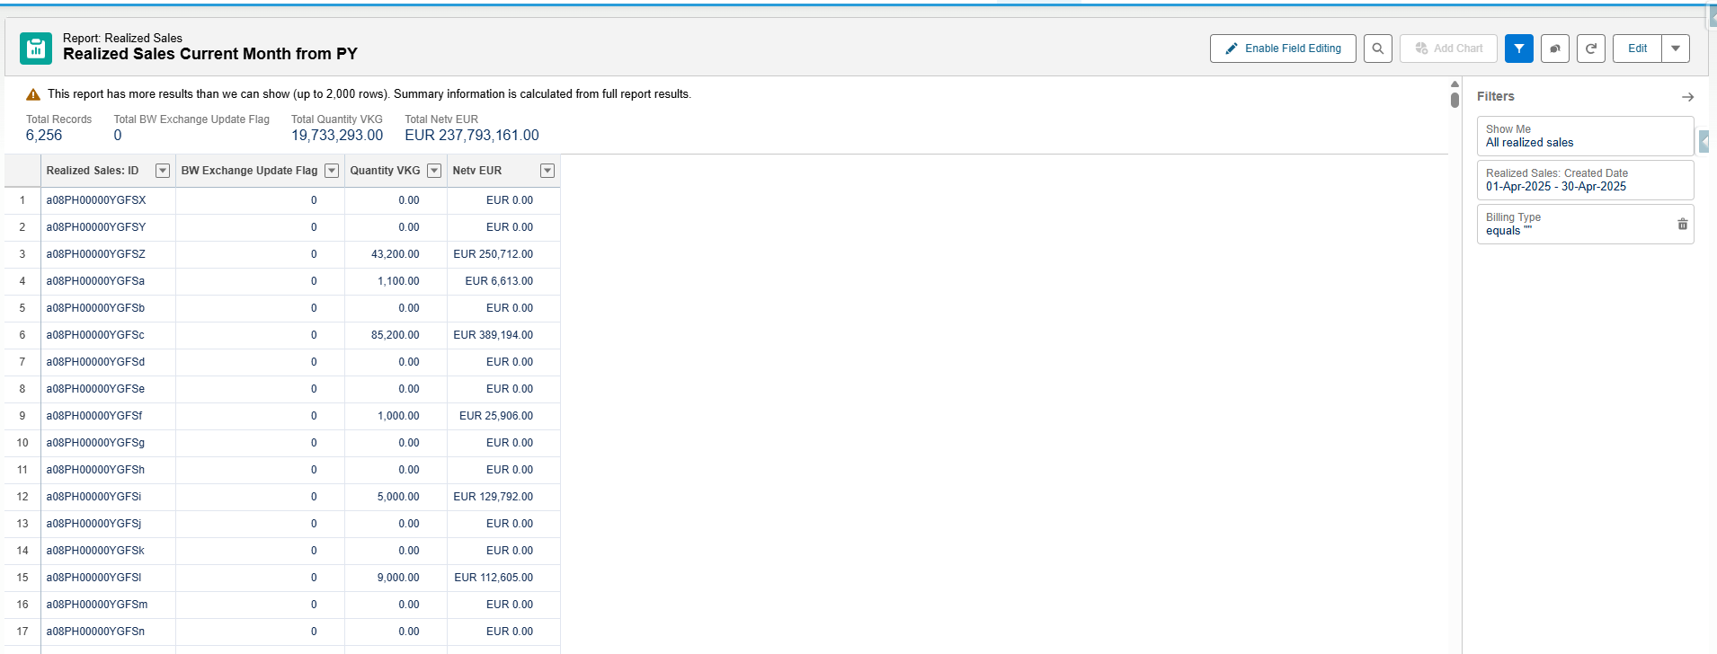Open Realized Sales: ID column menu
Screen dimensions: 1717x654
163,171
